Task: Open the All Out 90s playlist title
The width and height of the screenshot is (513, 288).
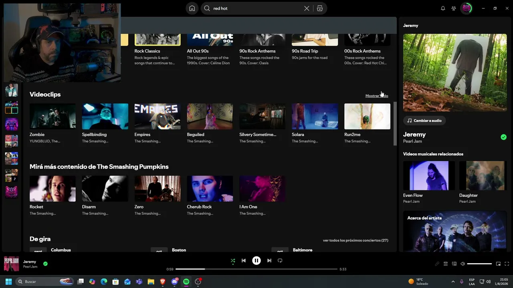Action: (198, 51)
